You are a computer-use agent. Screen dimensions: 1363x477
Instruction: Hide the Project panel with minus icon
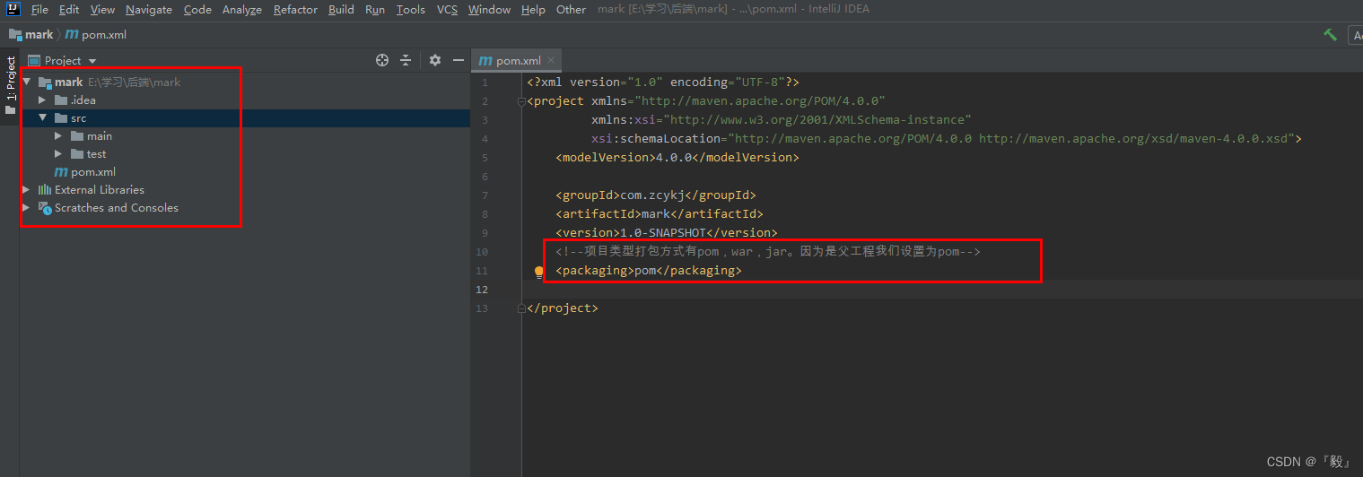459,60
